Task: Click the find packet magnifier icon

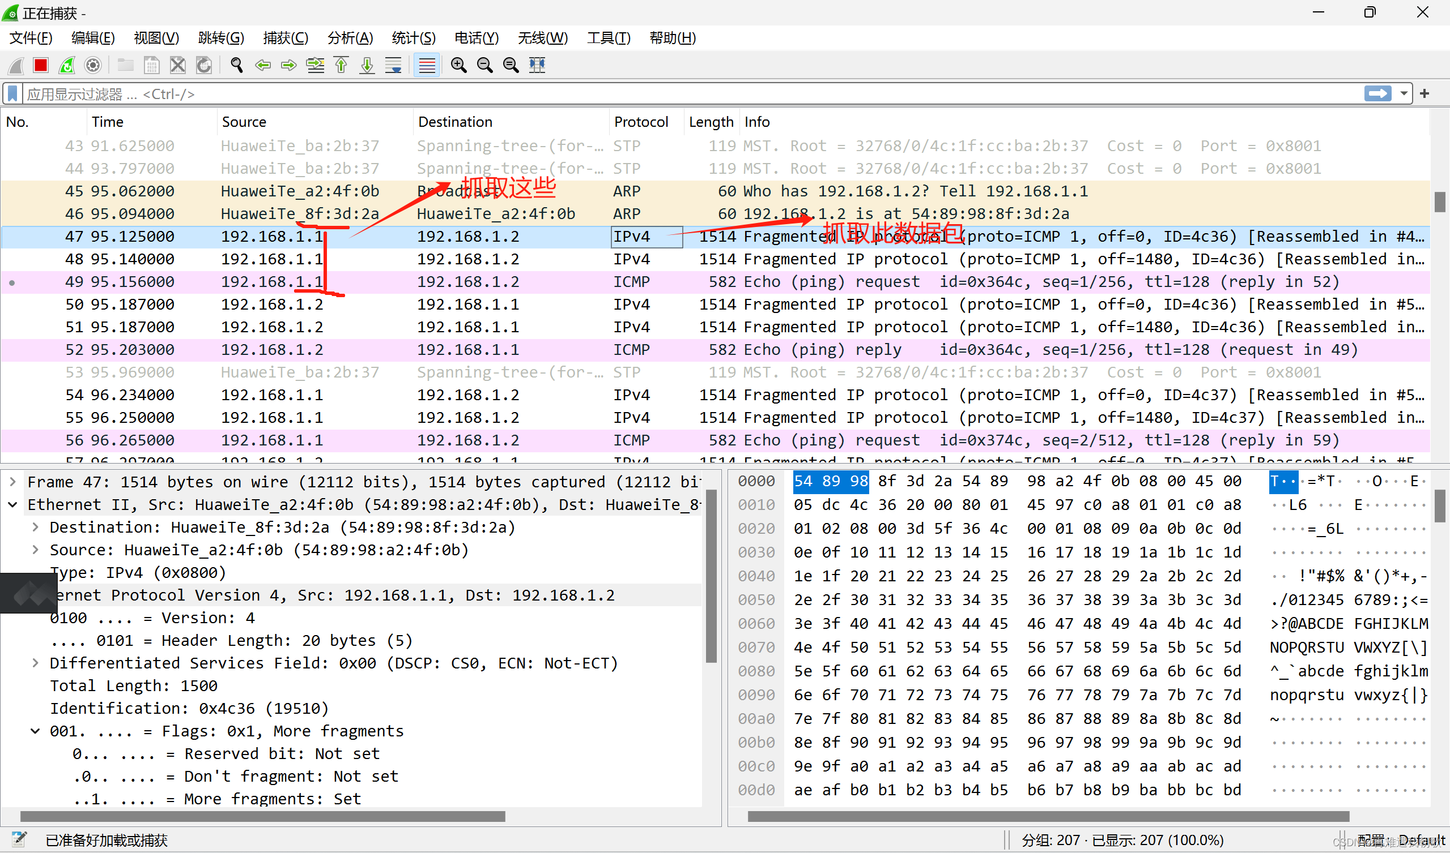Action: coord(236,65)
